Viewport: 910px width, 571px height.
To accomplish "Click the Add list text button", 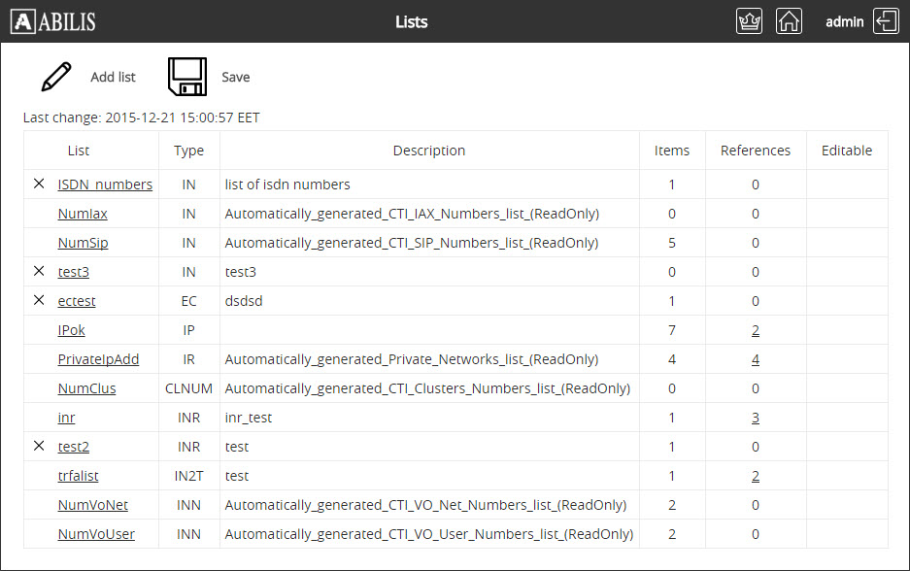I will (113, 77).
